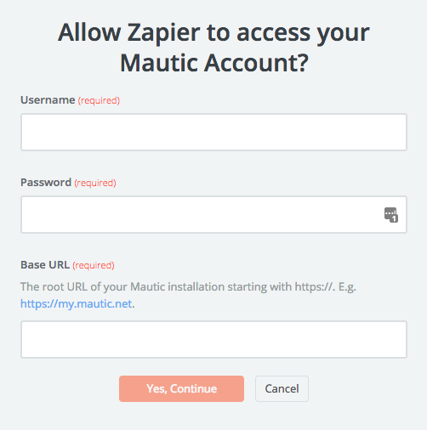This screenshot has width=427, height=430.
Task: Click the red (required) text beside Username
Action: click(x=99, y=100)
